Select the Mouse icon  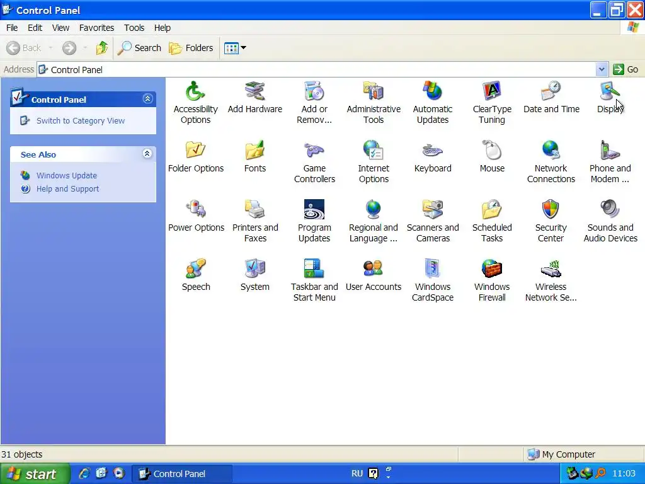[492, 150]
